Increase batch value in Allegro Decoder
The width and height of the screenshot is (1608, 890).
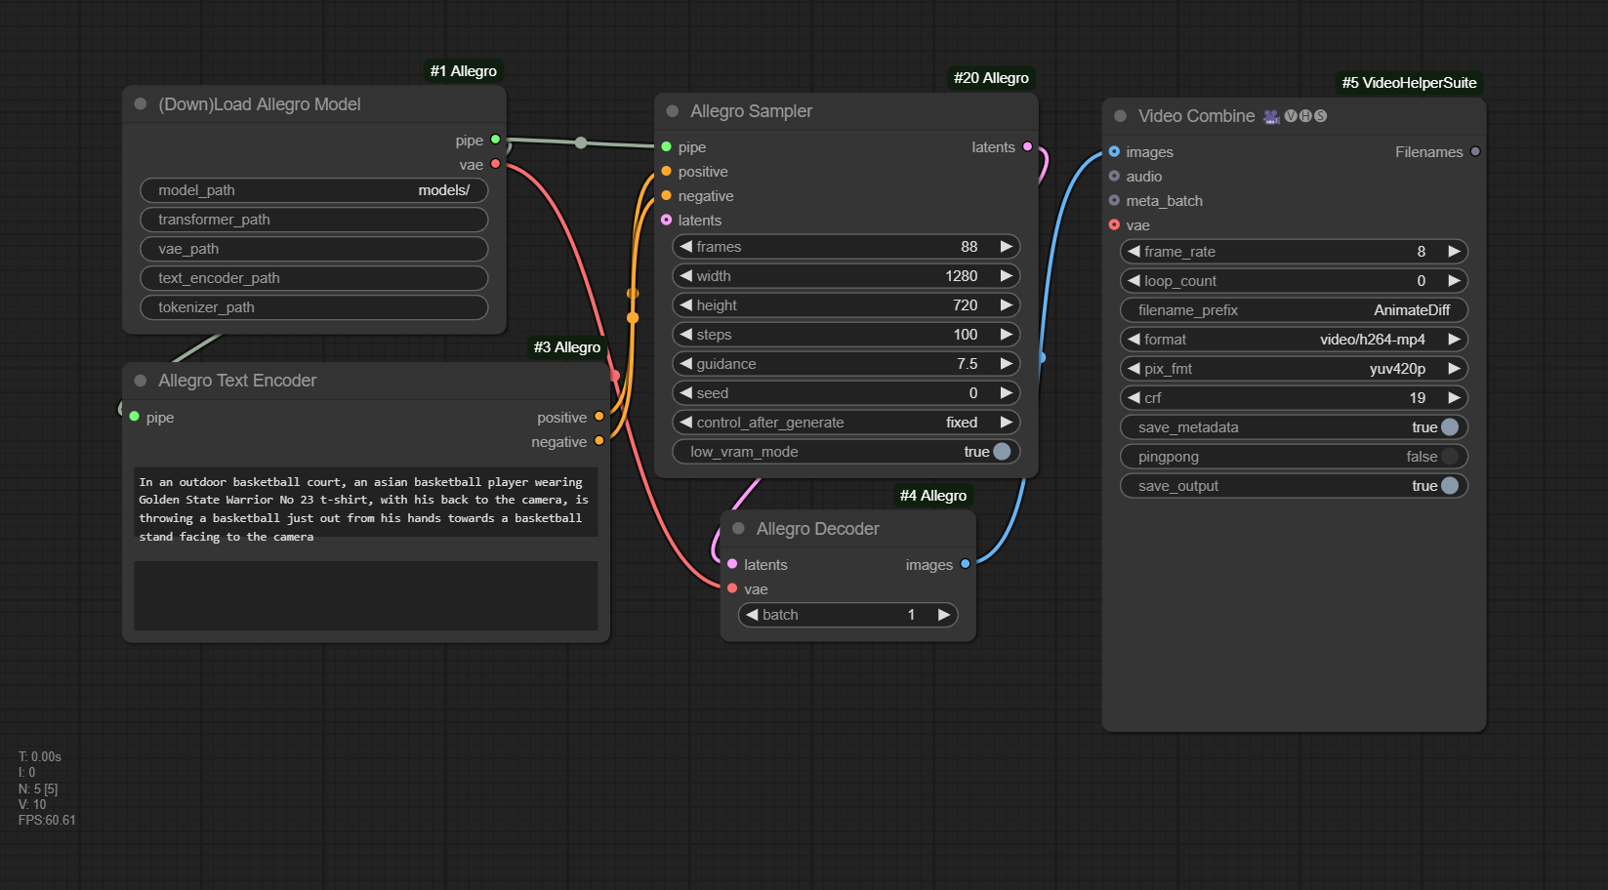(944, 615)
